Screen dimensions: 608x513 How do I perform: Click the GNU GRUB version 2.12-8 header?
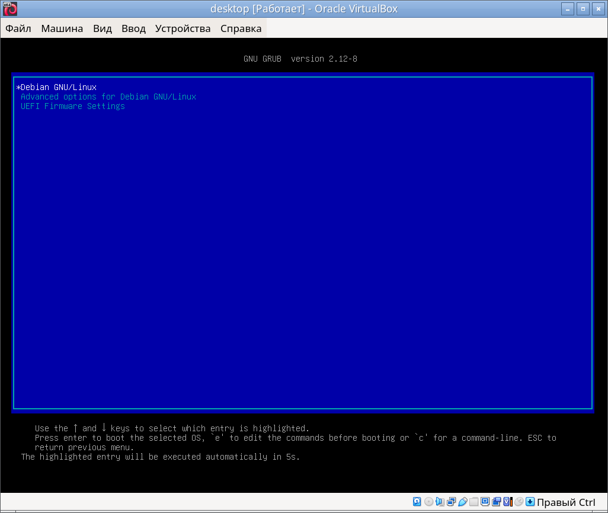click(x=300, y=59)
